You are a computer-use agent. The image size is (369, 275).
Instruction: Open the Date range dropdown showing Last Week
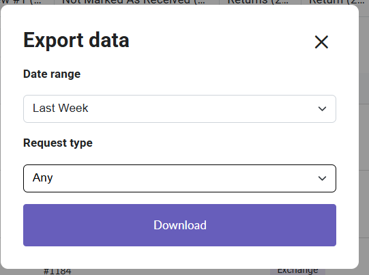coord(179,108)
